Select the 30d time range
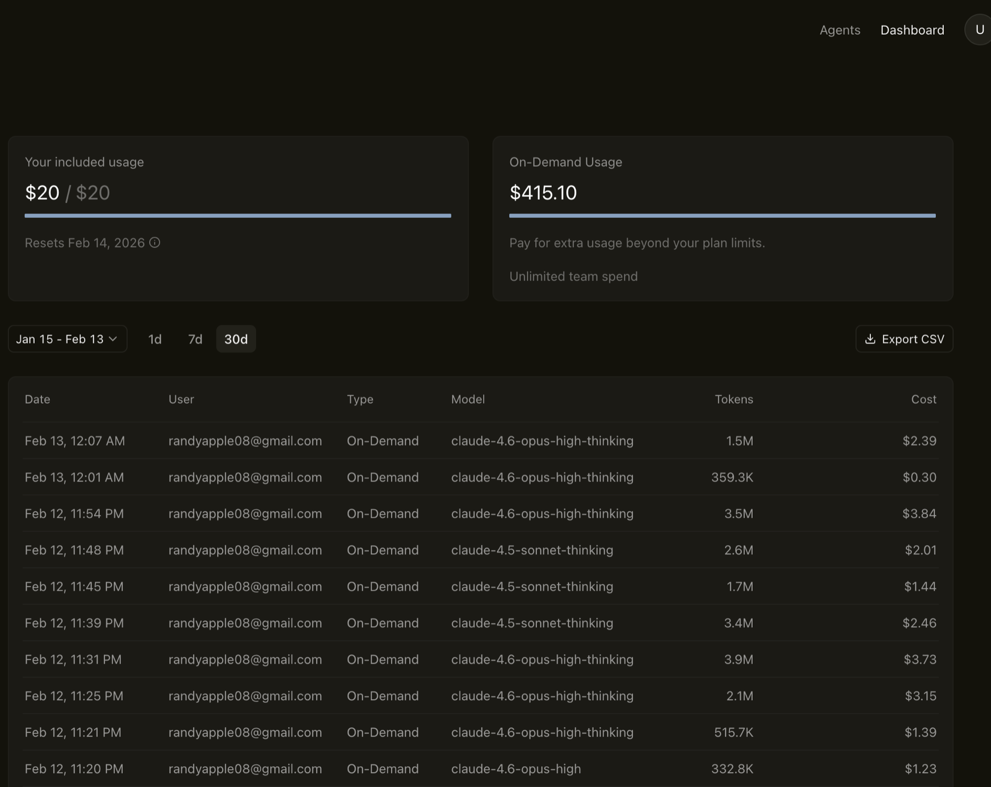The height and width of the screenshot is (787, 991). [236, 339]
